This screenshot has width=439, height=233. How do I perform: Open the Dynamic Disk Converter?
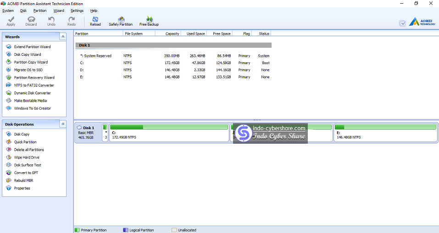coord(33,93)
